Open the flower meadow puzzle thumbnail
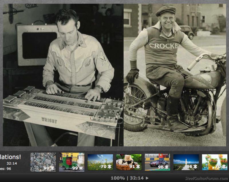229x182 pixels. (100, 162)
